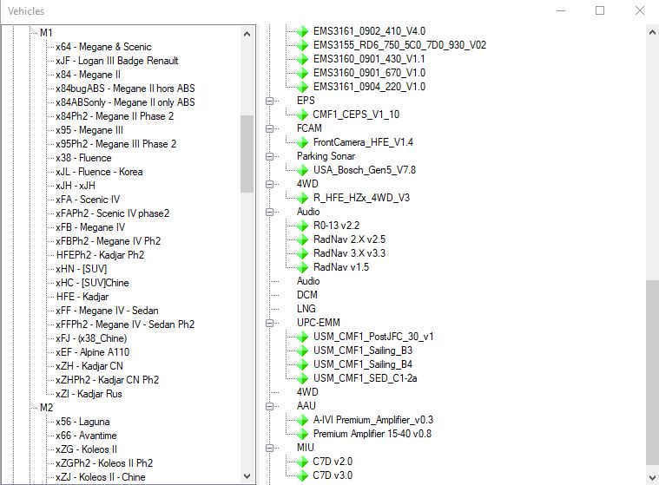
Task: Click green diamond icon next to RadNav 3.X v3.3
Action: coord(302,253)
